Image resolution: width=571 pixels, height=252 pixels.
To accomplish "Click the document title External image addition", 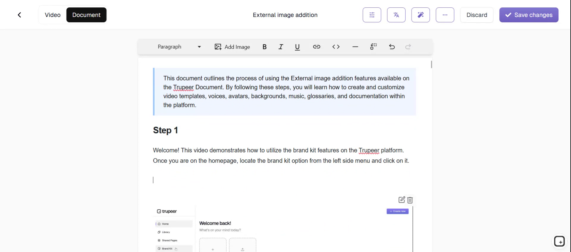I will (285, 15).
